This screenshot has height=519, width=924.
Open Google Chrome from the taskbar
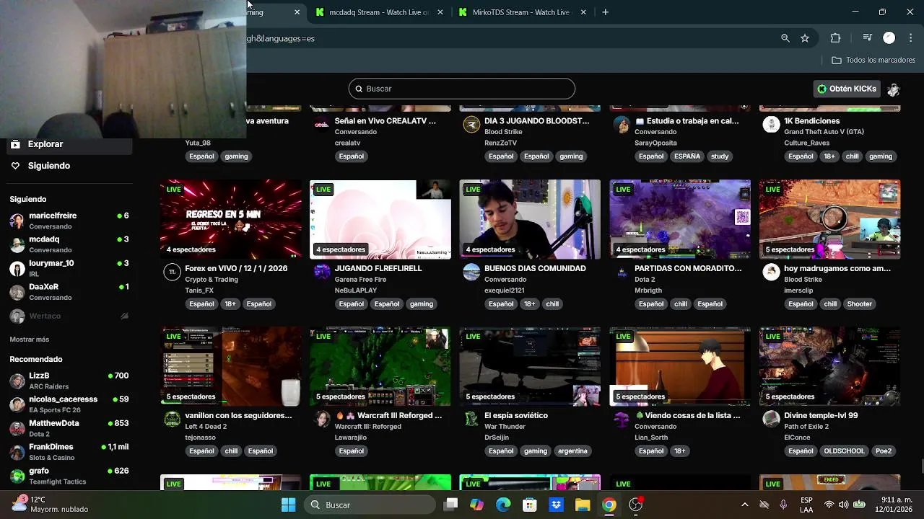tap(609, 505)
